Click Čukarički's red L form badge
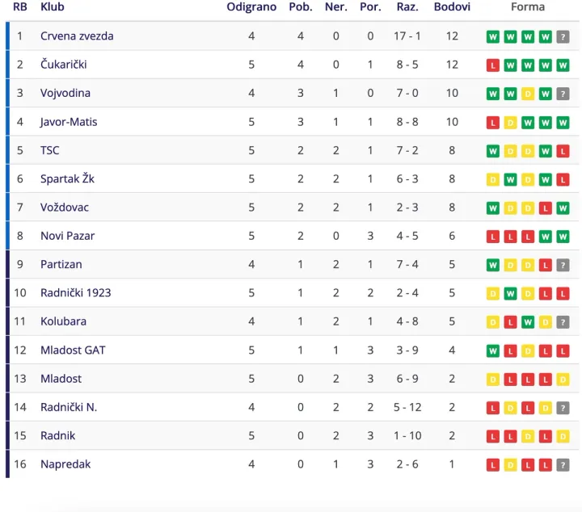 click(x=492, y=65)
